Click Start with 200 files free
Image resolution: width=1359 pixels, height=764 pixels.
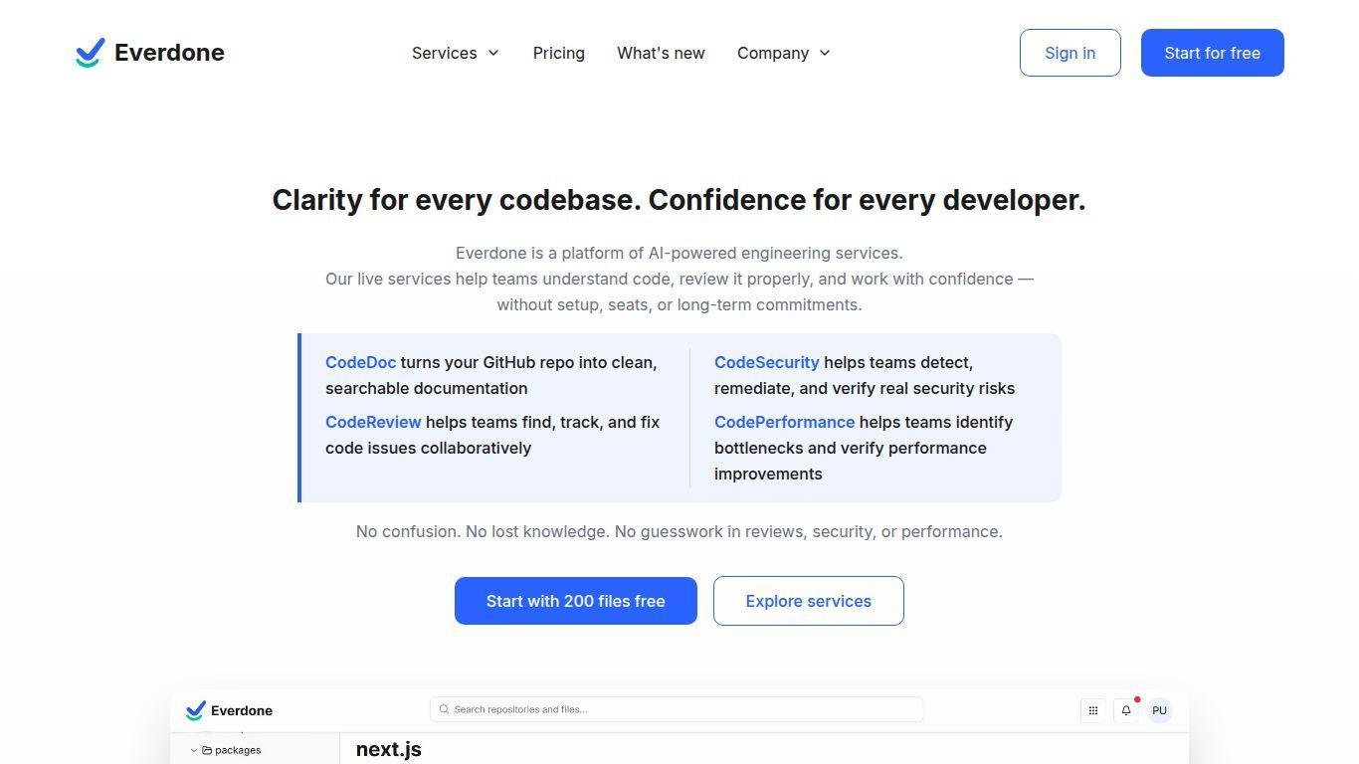click(x=575, y=601)
